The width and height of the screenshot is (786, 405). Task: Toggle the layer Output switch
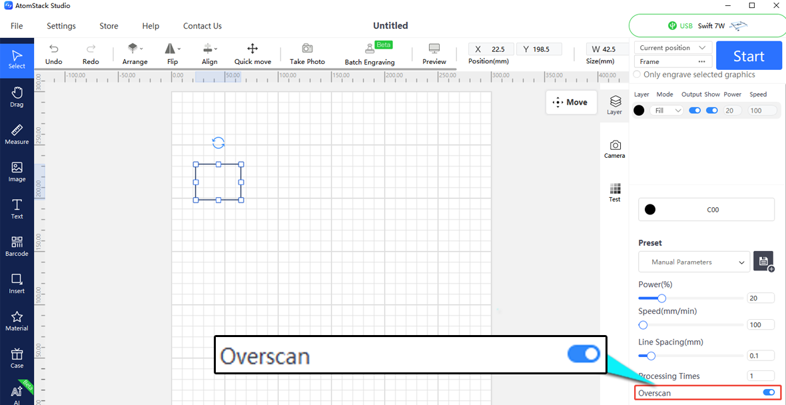(x=695, y=111)
